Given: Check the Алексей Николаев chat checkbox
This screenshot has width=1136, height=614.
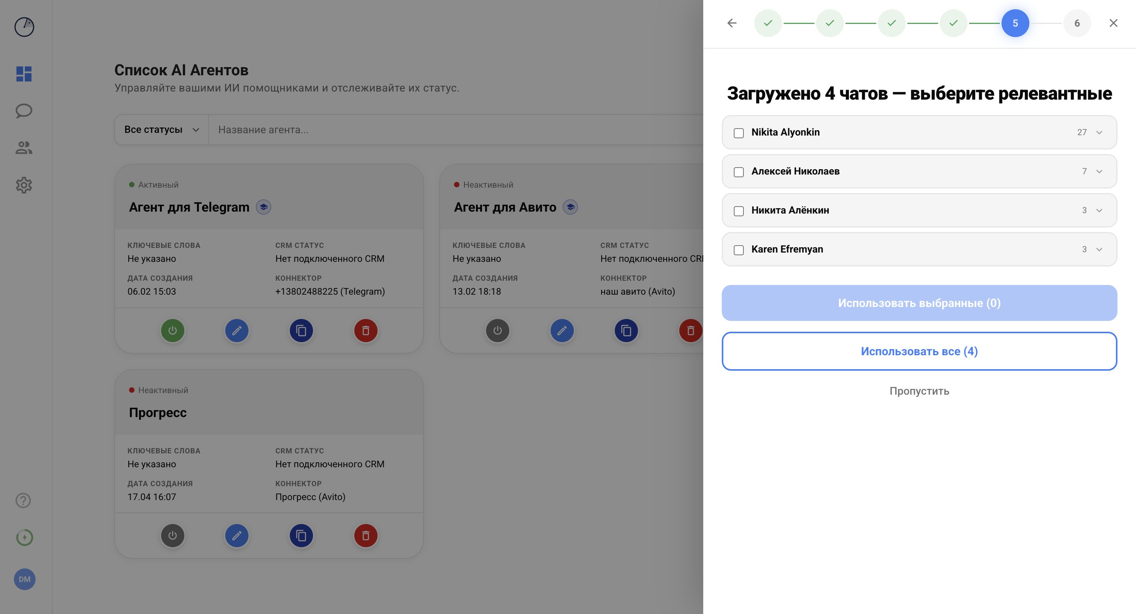Looking at the screenshot, I should click(x=739, y=172).
